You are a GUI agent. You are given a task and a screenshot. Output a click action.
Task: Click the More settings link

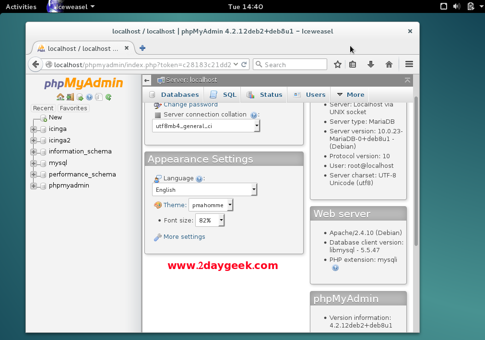(184, 237)
